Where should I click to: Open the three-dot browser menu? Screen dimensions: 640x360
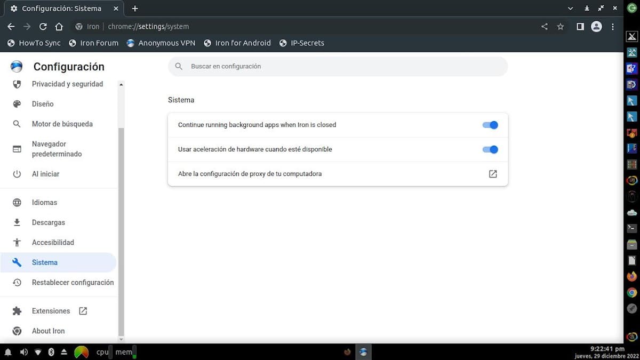point(612,26)
